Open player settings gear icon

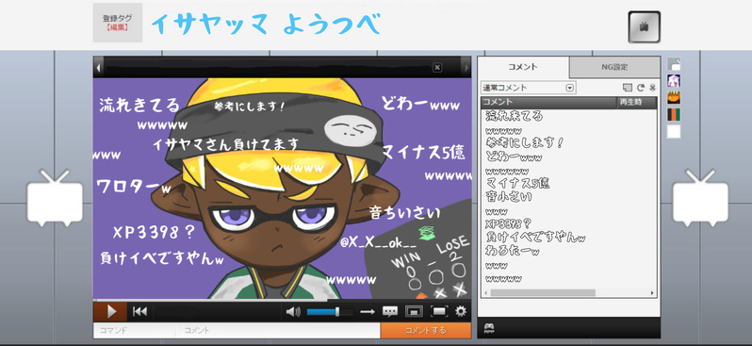coord(461,311)
